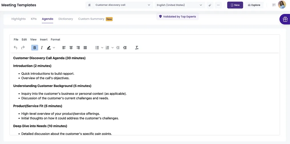
Task: Click the Product/Service Fit (5 minutes) heading
Action: (38, 106)
